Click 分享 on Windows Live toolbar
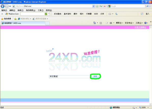The width and height of the screenshot is (152, 109). (102, 14)
